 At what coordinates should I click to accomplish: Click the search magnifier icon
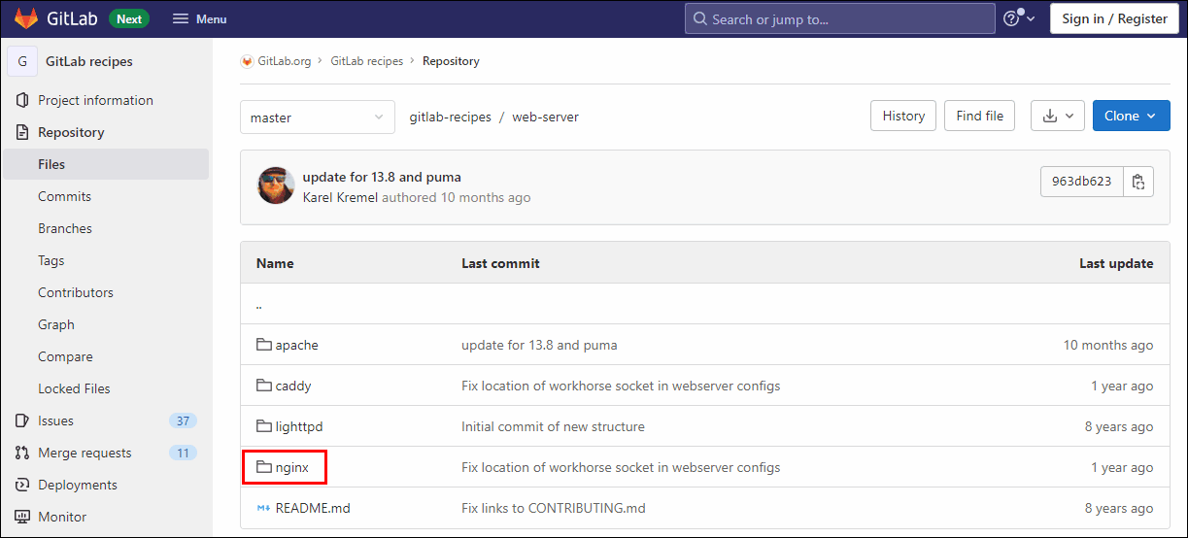700,19
